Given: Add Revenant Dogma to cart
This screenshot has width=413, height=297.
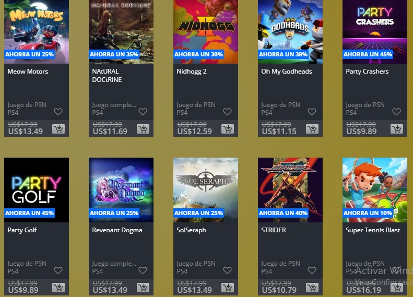Looking at the screenshot, I should [x=143, y=288].
